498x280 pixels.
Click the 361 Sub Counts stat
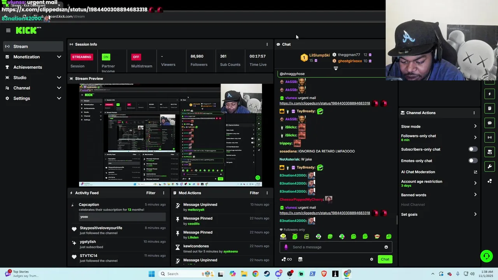230,60
